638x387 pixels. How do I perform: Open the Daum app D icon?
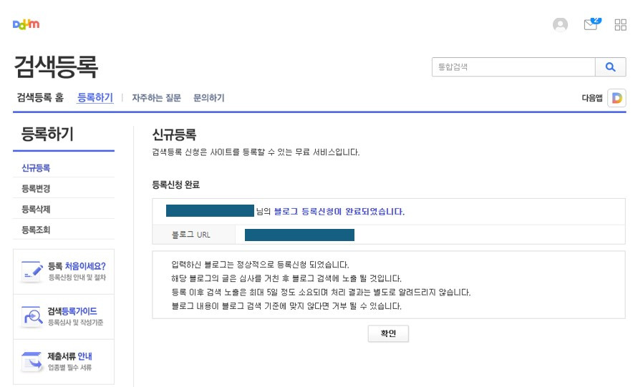point(617,98)
